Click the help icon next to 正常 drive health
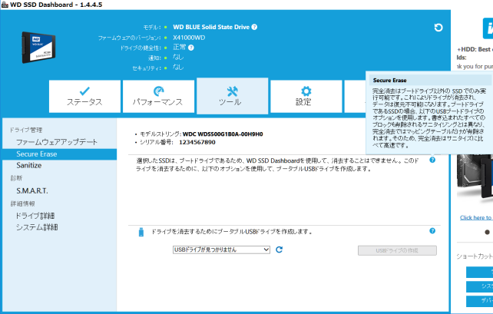 pos(191,48)
